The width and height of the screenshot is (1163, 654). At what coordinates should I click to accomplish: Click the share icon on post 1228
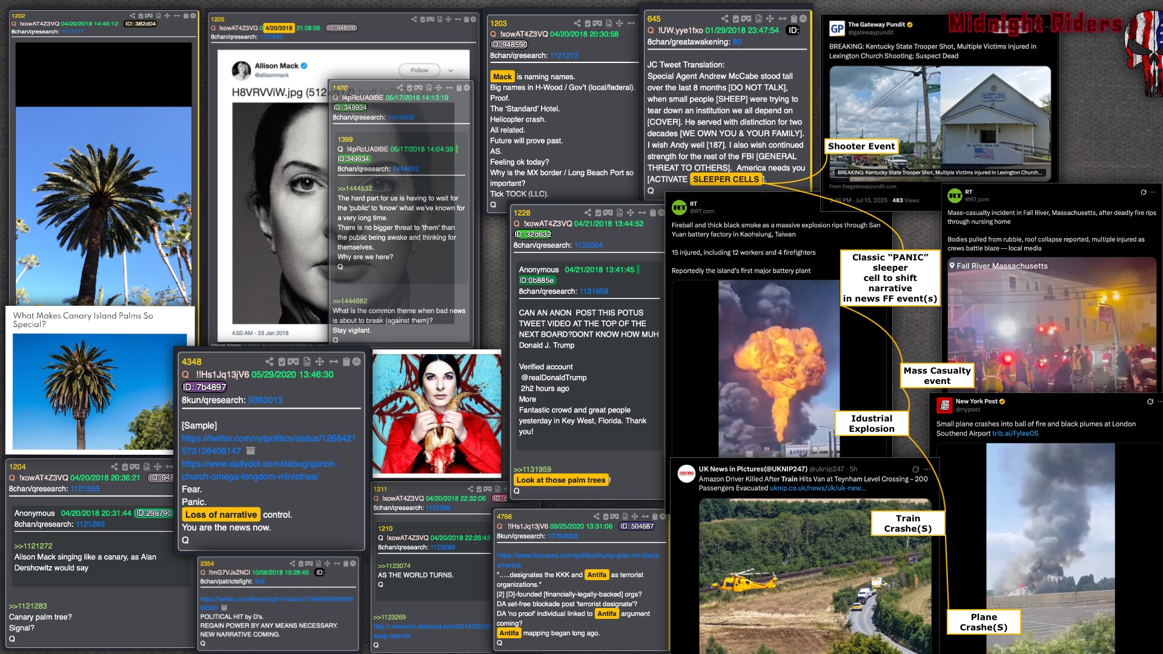pos(588,213)
